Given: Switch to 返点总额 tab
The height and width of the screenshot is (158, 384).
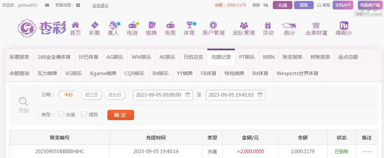Looking at the screenshot, I should (348, 57).
